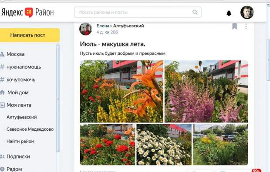Screen dimensions: 270x172
Task: Click the Москва city icon
Action: [2, 54]
